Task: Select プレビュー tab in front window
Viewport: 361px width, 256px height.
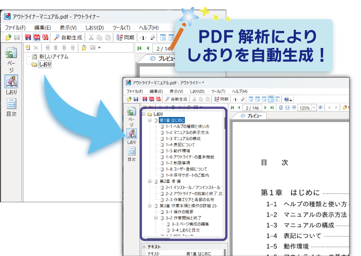Action: [251, 116]
